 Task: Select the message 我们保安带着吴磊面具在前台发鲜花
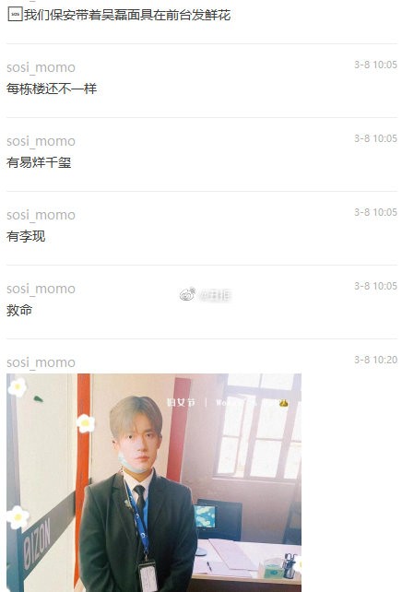point(127,15)
